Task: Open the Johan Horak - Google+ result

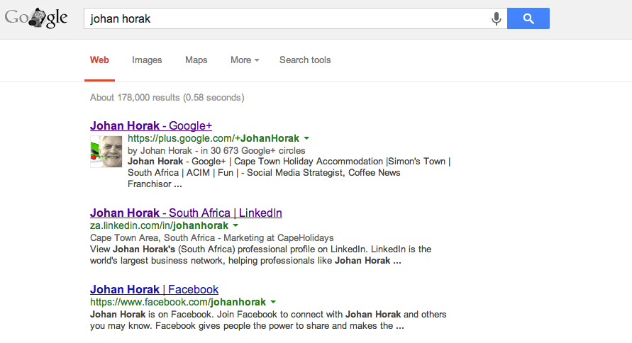Action: (x=151, y=125)
